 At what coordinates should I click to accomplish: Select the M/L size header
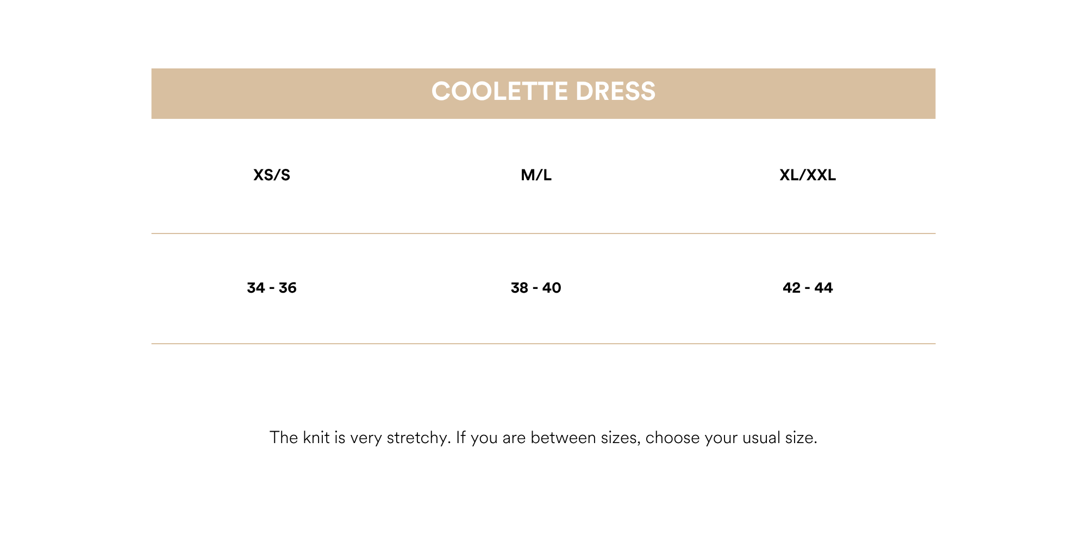point(536,175)
